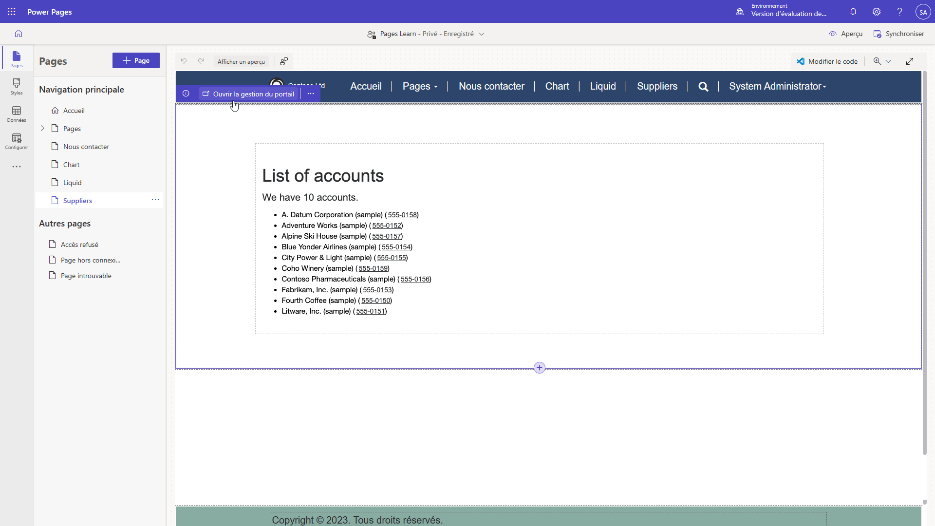Click the Home icon under app launcher
The image size is (935, 526).
coord(19,34)
